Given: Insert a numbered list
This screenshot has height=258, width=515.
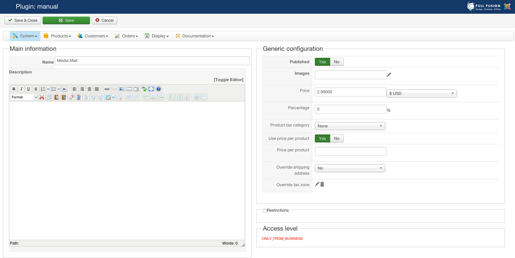Looking at the screenshot, I should point(43,89).
